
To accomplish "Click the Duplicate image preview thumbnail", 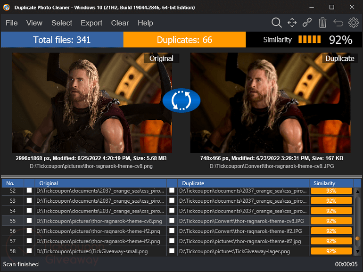I will click(270, 103).
